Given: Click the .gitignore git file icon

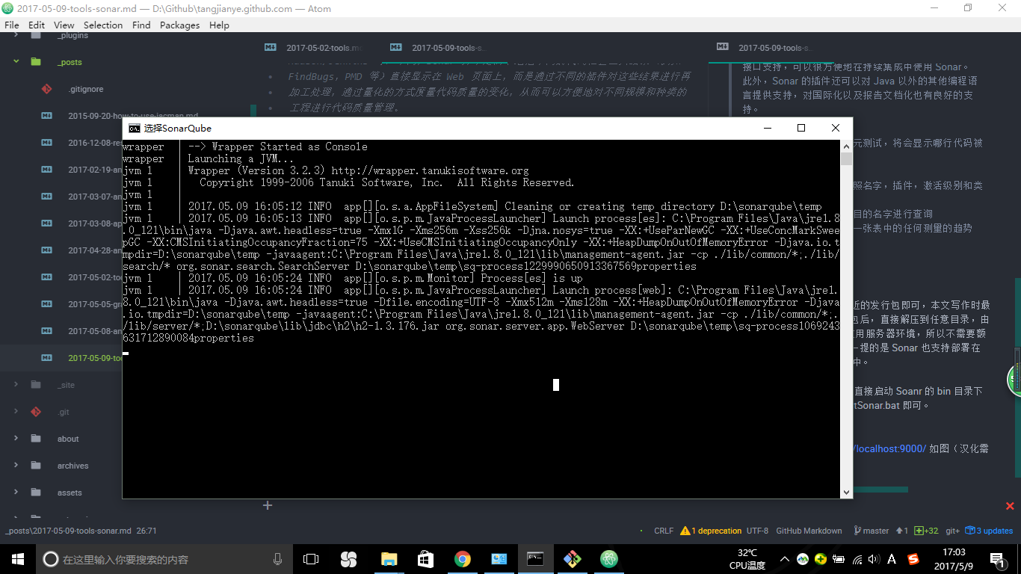Looking at the screenshot, I should [46, 89].
